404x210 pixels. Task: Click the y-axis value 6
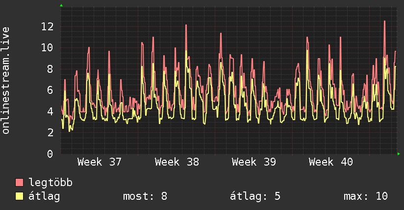pos(50,90)
